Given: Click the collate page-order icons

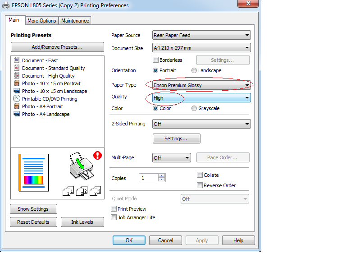Looking at the screenshot, I should pyautogui.click(x=82, y=191).
